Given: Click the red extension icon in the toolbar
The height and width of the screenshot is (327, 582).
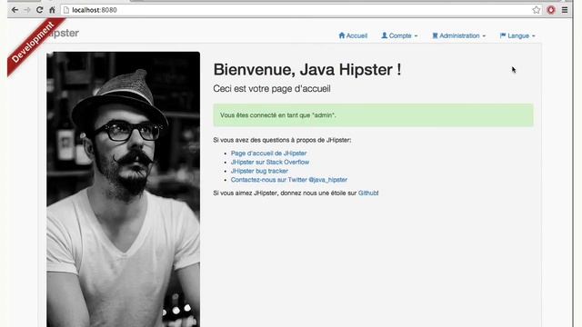Looking at the screenshot, I should pos(551,10).
